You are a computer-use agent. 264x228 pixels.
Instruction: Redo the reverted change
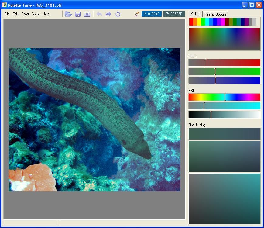click(x=108, y=14)
